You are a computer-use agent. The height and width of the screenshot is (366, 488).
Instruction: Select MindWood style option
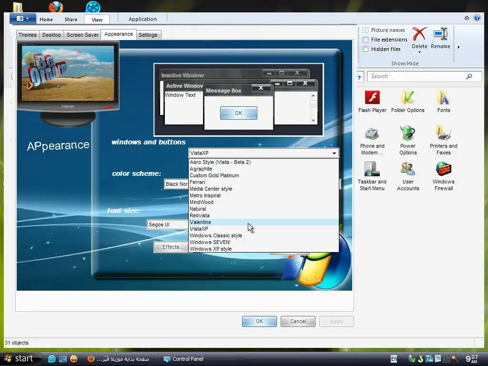point(264,202)
